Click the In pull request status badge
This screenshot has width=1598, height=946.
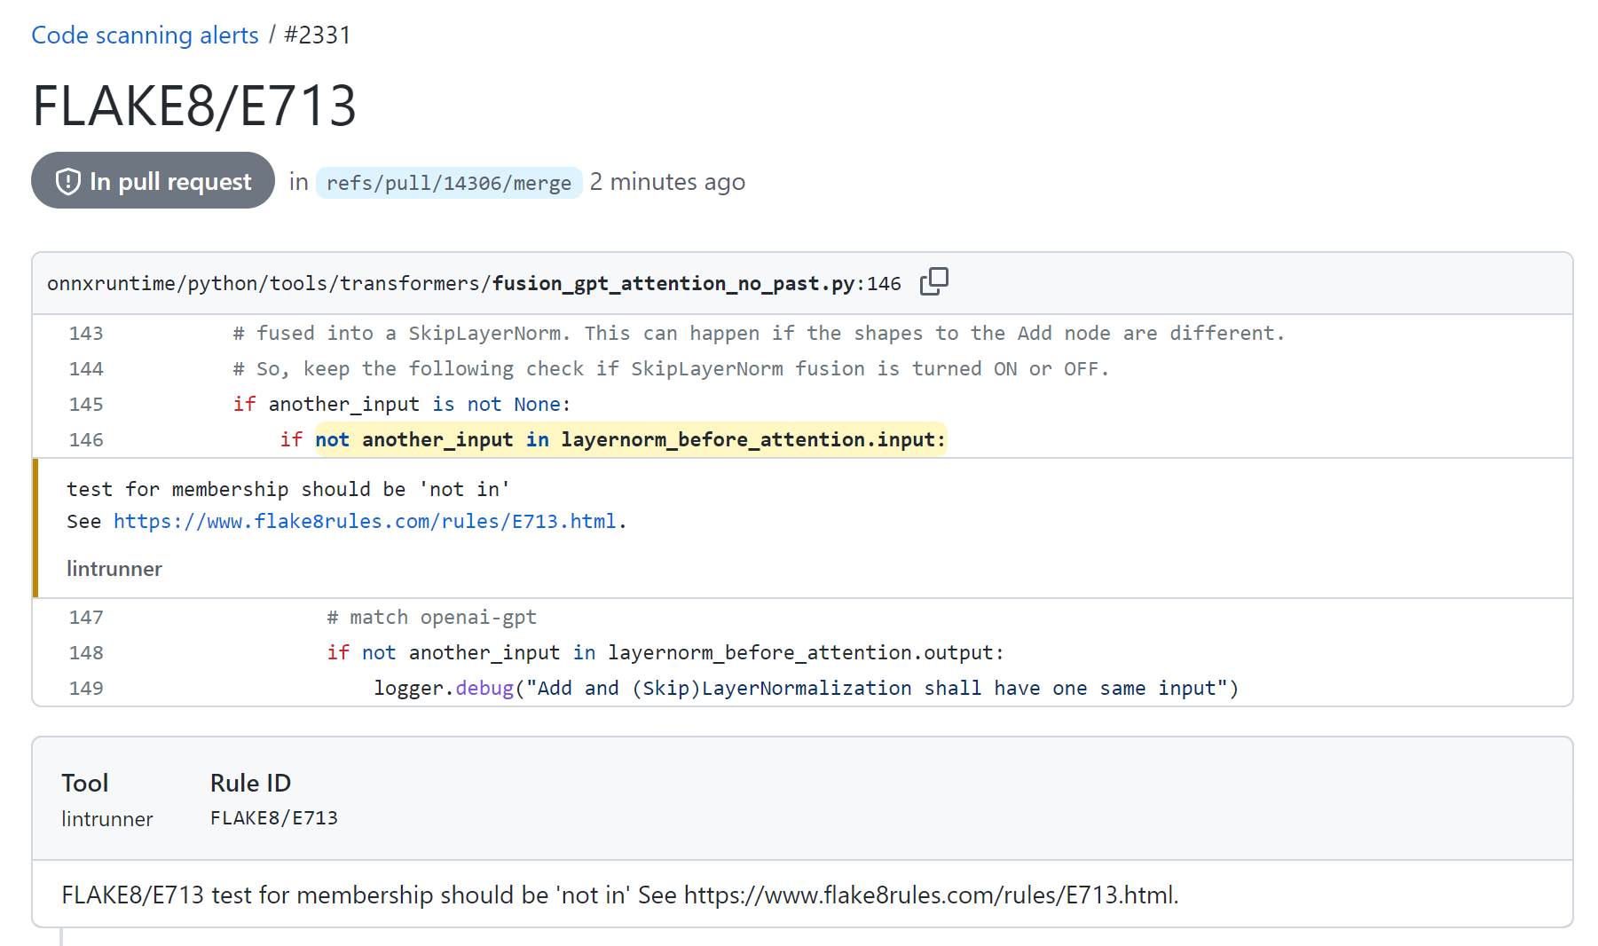(x=153, y=181)
